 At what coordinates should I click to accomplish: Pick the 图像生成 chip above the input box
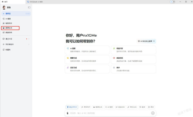(97, 107)
